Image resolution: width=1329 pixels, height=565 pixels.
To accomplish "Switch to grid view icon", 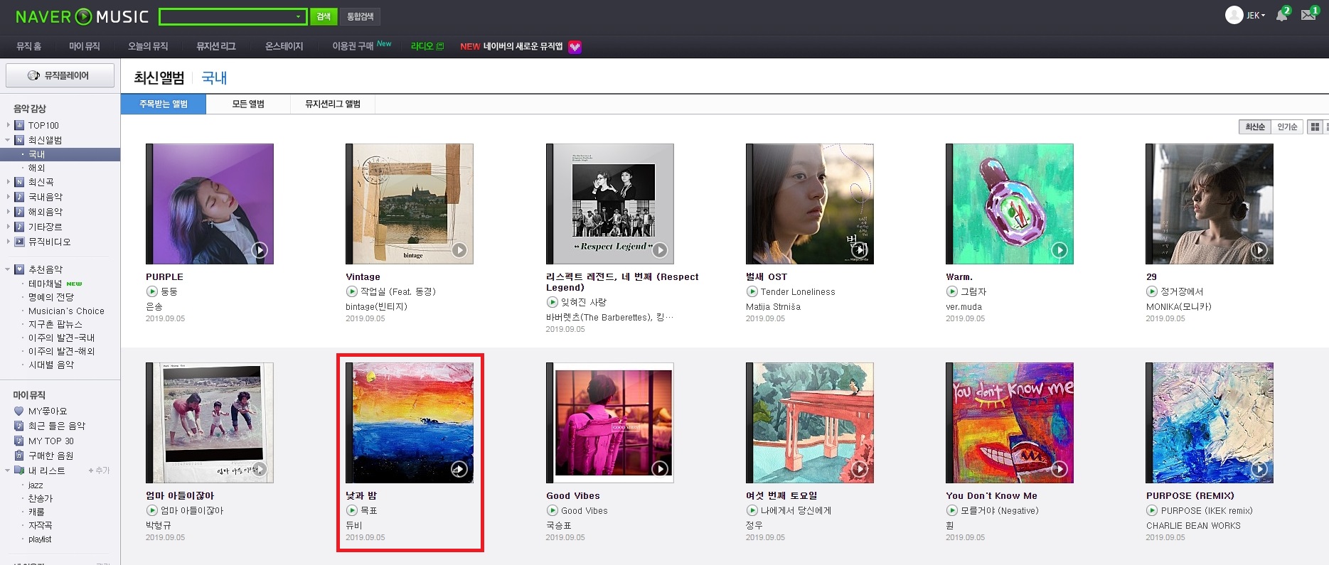I will pyautogui.click(x=1315, y=127).
